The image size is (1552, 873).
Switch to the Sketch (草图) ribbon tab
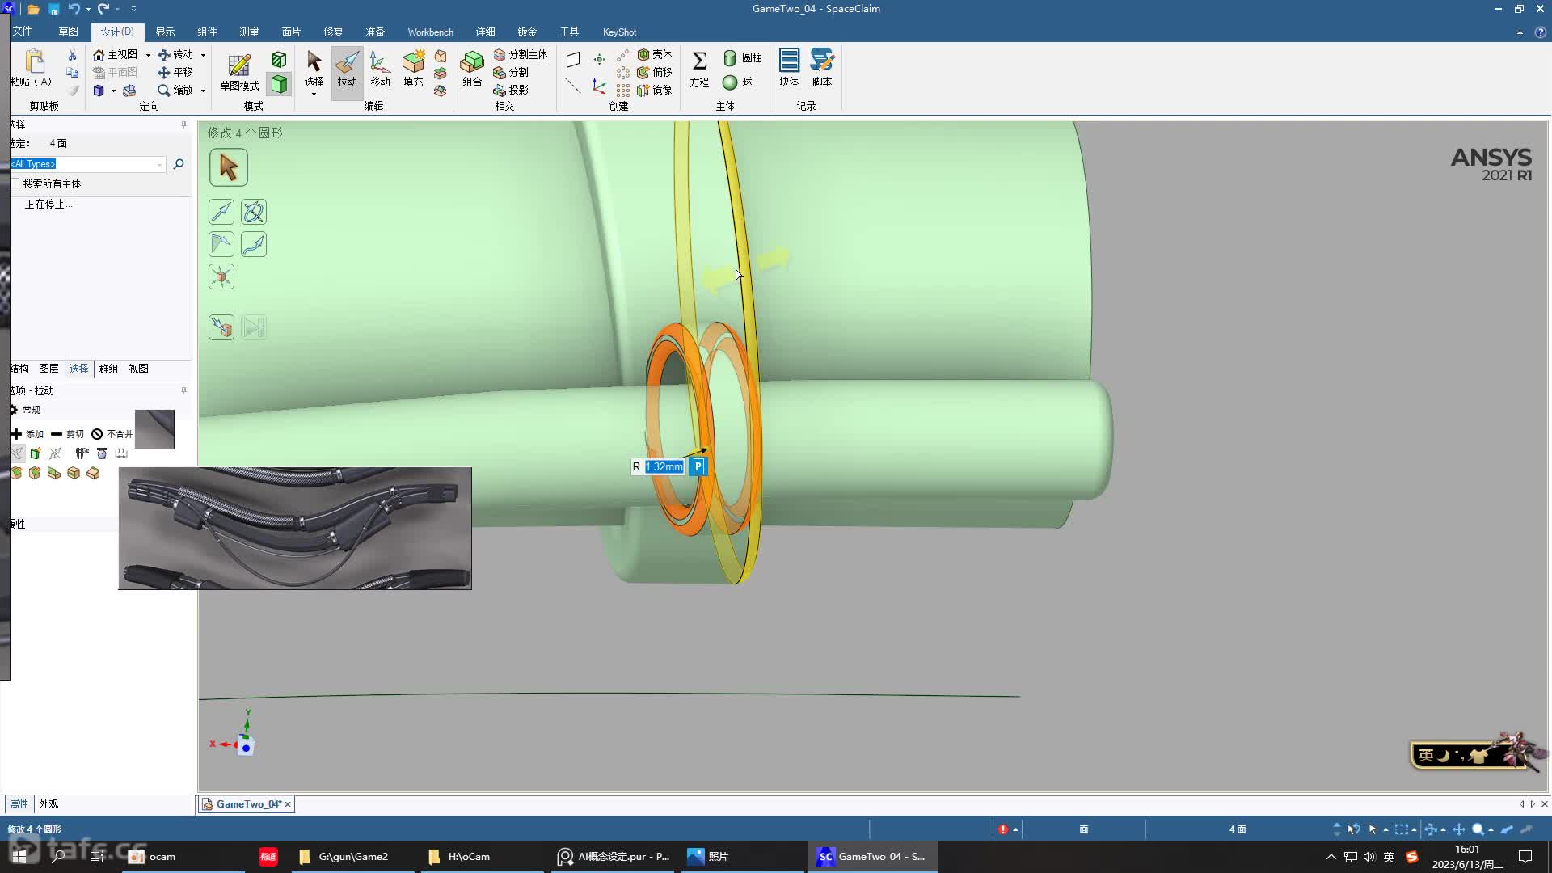click(x=68, y=32)
